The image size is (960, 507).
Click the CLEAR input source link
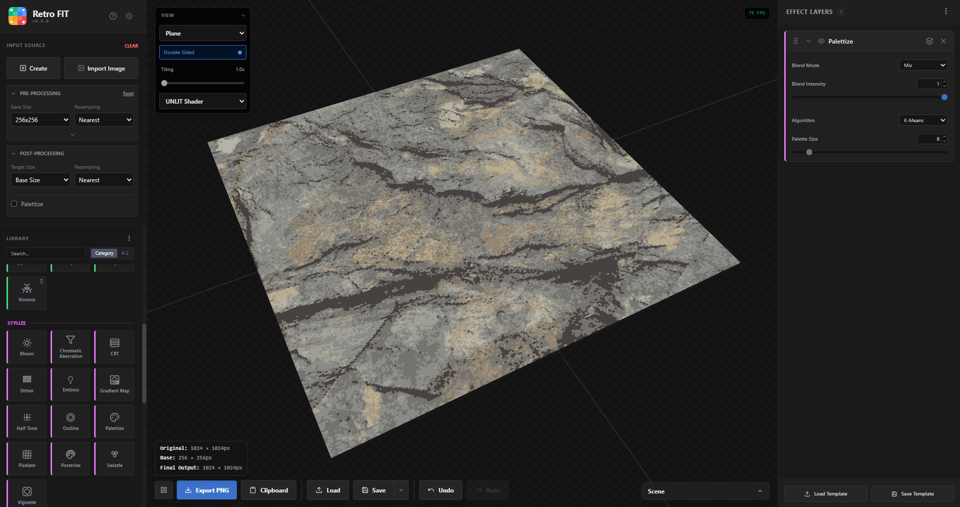(x=131, y=46)
